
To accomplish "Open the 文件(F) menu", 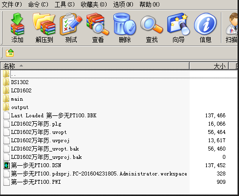I will coord(12,4).
